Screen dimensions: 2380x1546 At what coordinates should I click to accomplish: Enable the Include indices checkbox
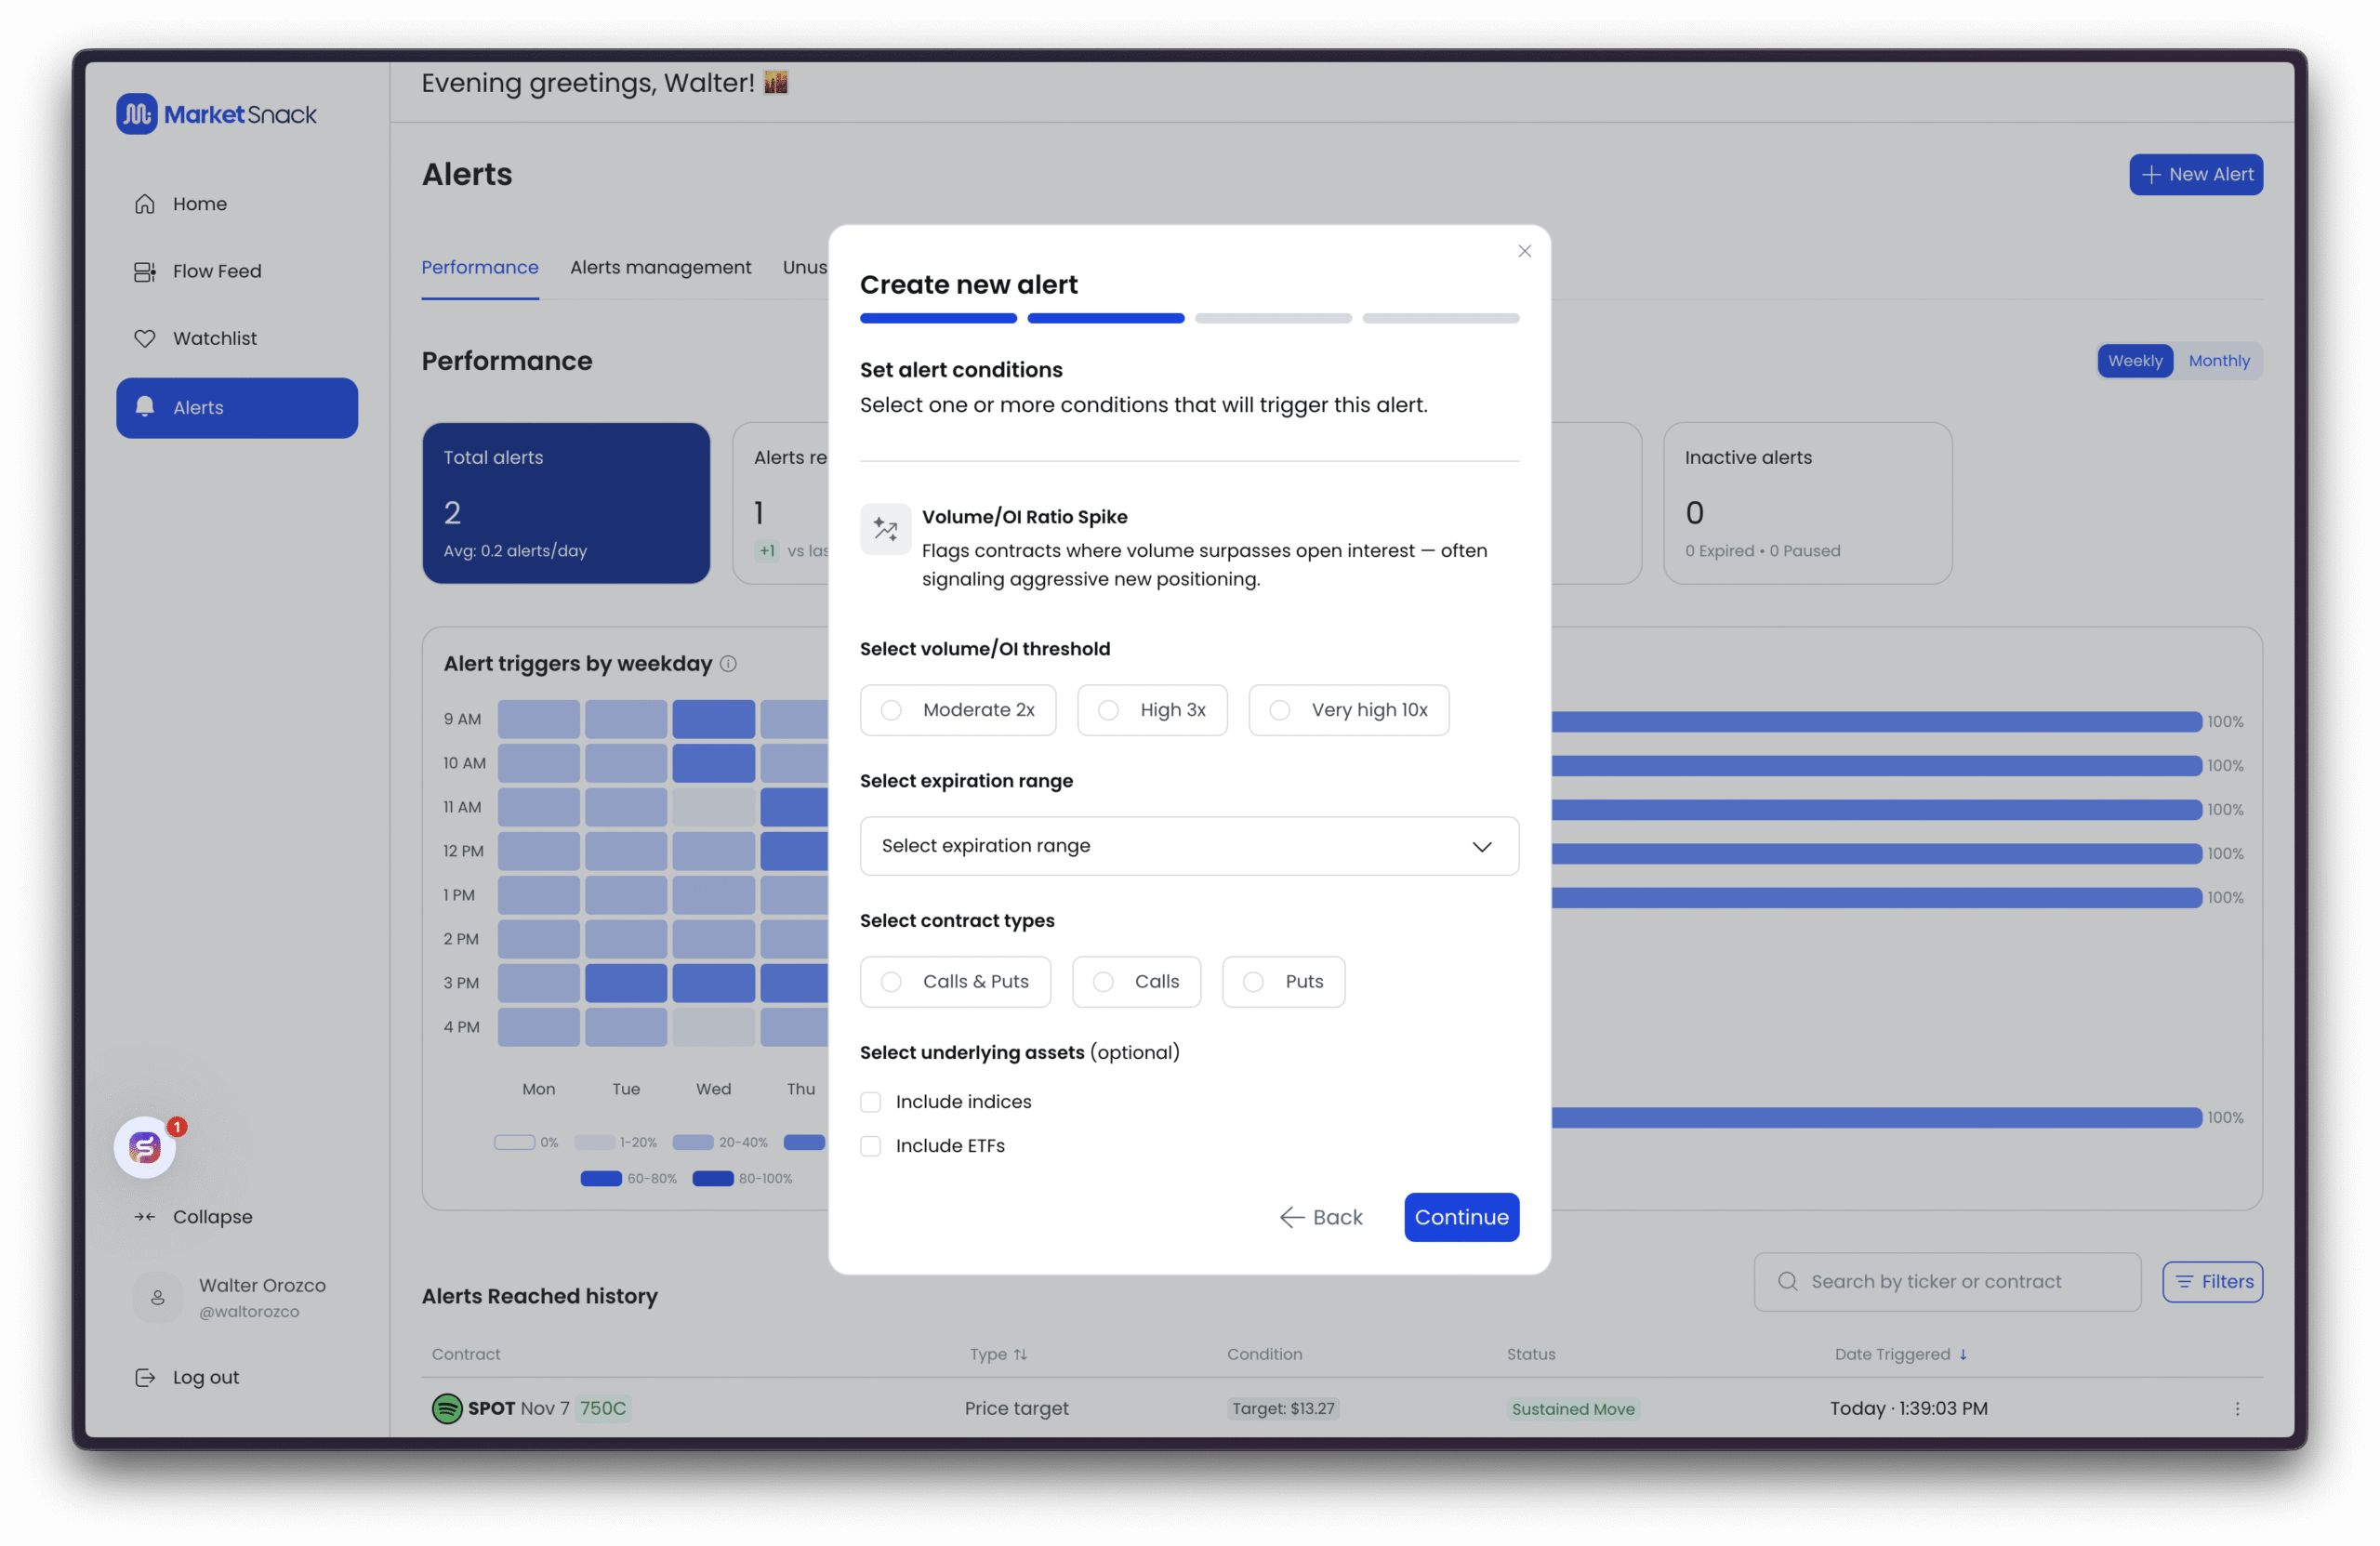click(871, 1102)
